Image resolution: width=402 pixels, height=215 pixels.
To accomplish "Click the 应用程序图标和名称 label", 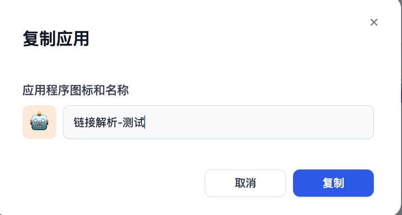I will pos(76,91).
